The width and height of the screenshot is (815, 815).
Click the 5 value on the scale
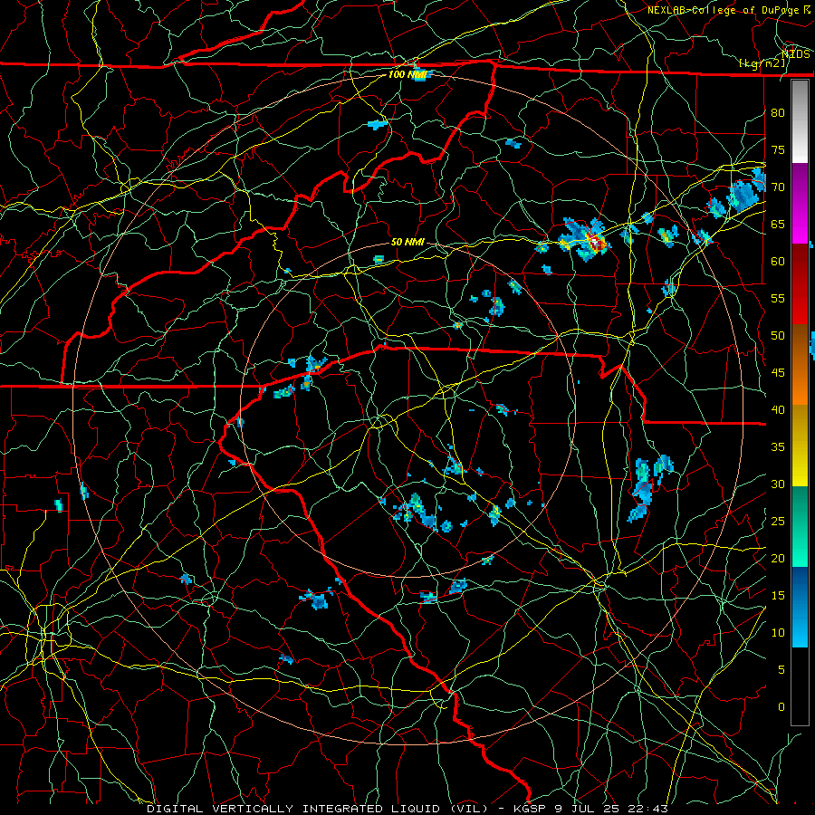[781, 669]
